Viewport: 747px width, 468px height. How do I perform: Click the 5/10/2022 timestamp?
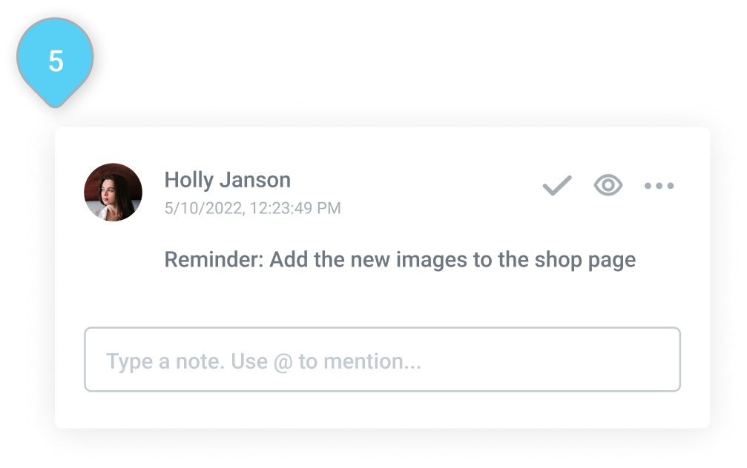252,208
